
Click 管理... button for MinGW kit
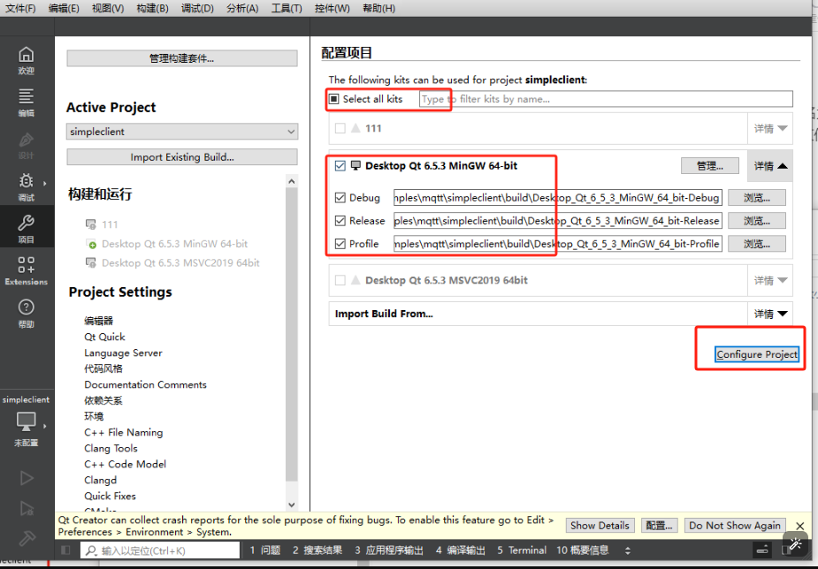(709, 166)
